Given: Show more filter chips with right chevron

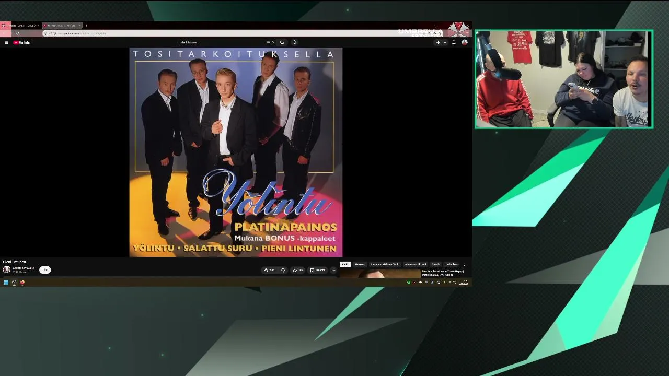Looking at the screenshot, I should (465, 264).
